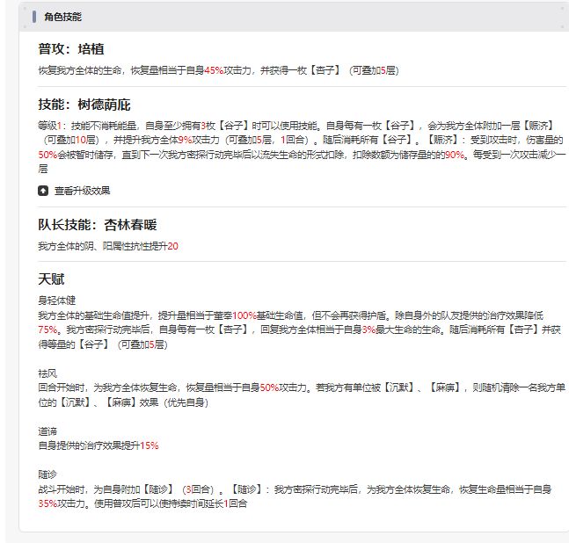Expand the 查看升级效果 upgrade effects section

point(82,191)
